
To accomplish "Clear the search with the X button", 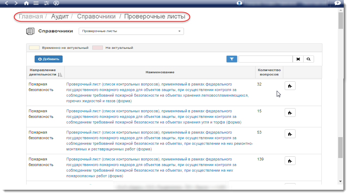I will coord(298,59).
